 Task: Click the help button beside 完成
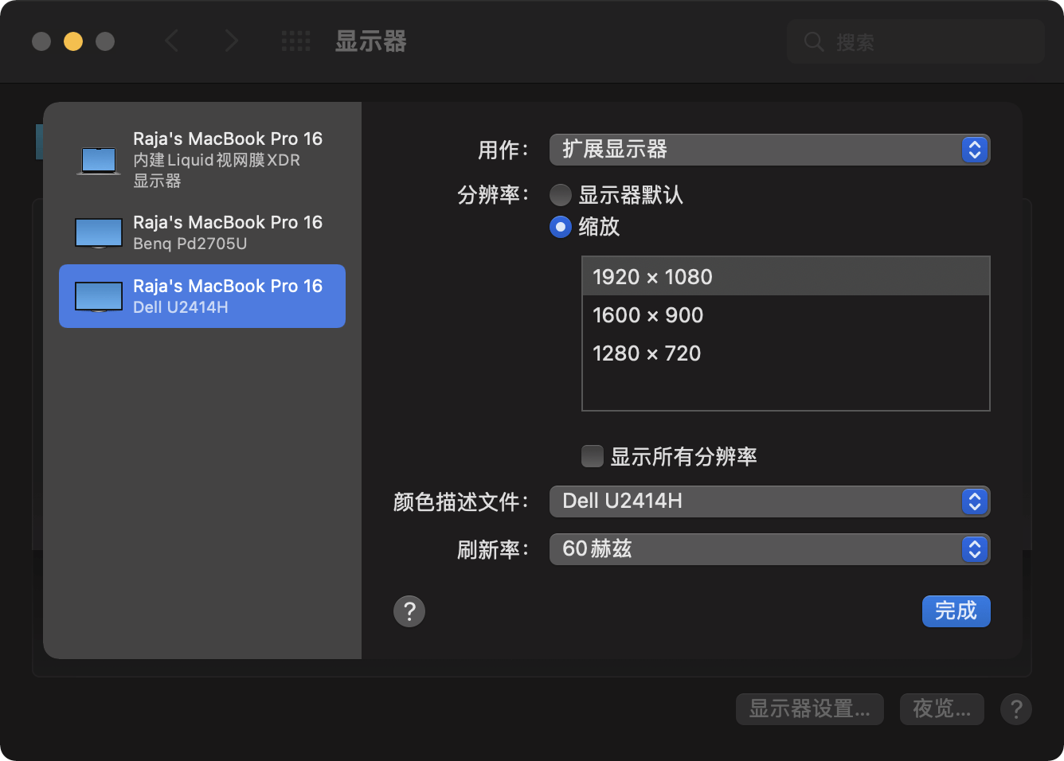tap(409, 611)
